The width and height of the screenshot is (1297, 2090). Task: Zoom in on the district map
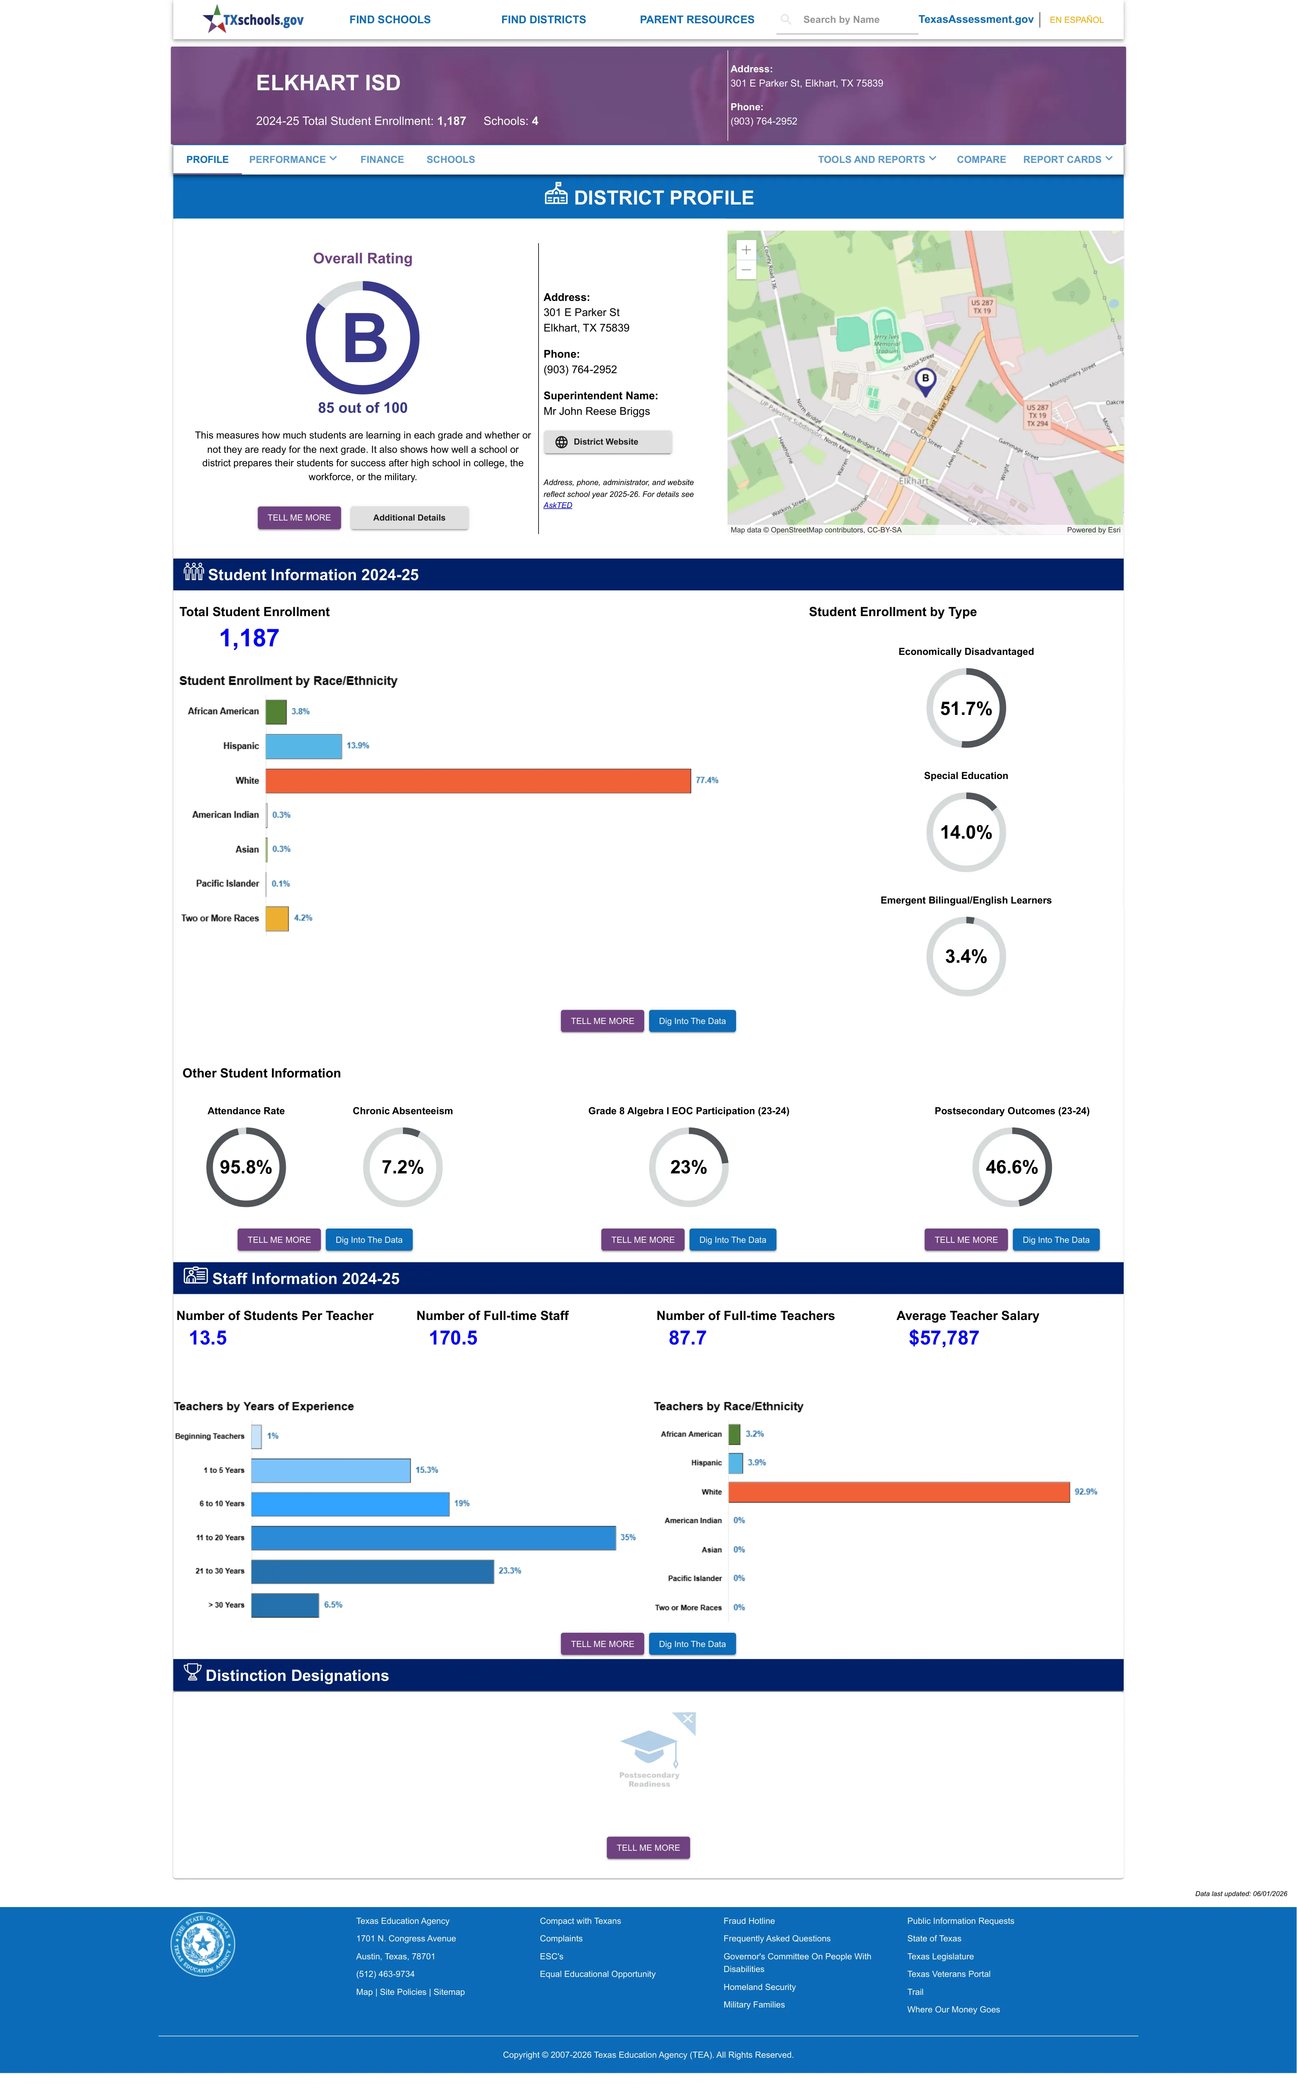[x=746, y=249]
